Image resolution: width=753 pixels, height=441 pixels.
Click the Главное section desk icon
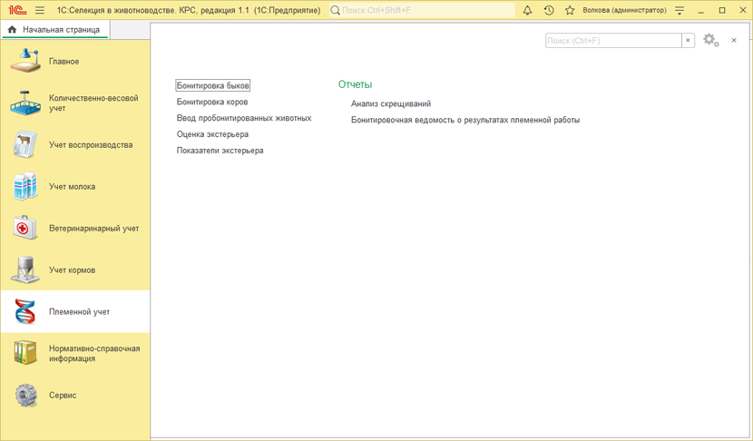coord(25,62)
